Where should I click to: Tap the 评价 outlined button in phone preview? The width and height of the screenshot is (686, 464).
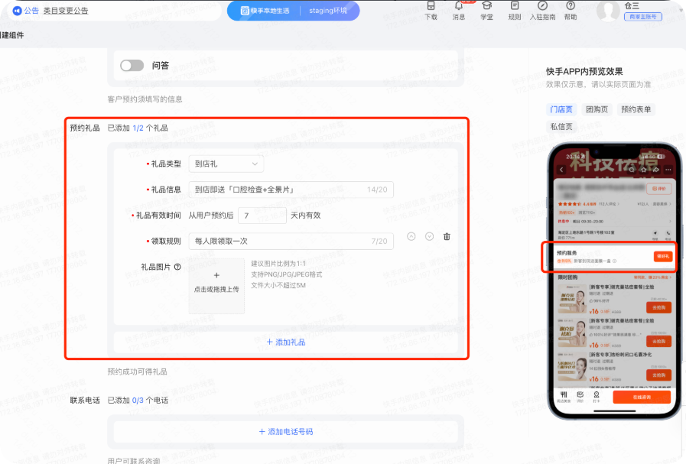tap(659, 189)
